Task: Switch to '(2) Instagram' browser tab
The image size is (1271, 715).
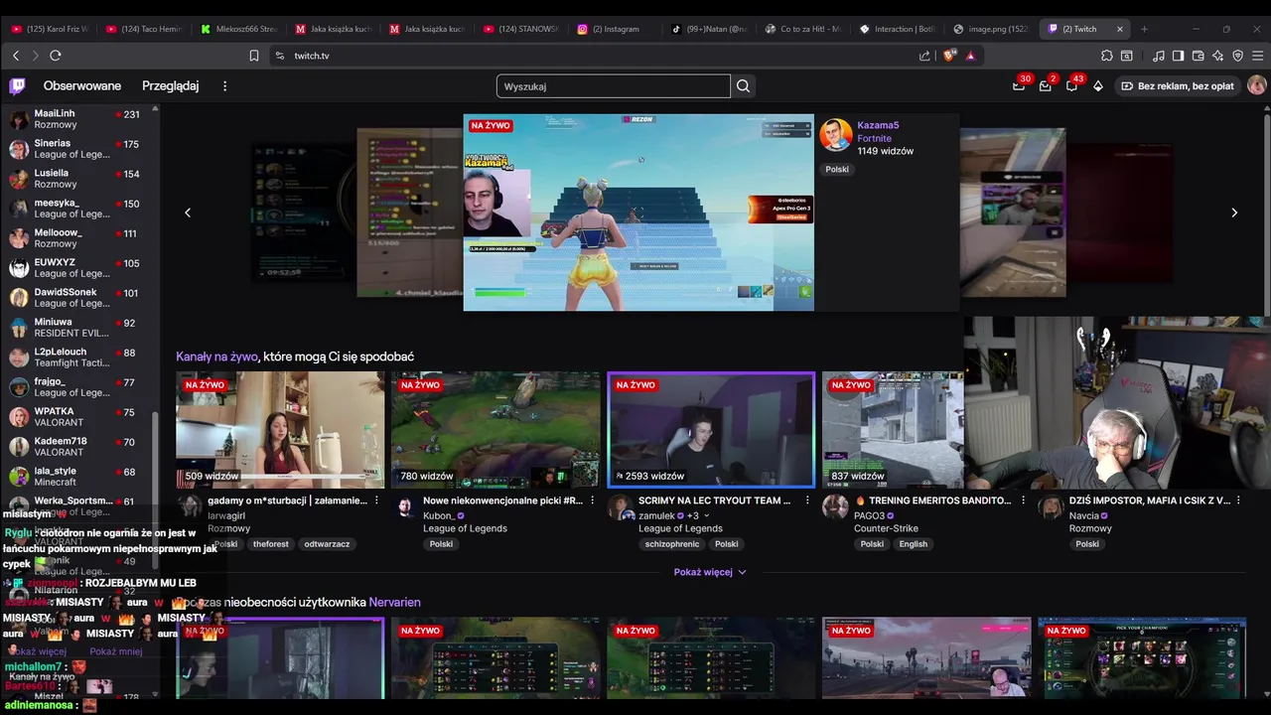Action: [x=616, y=29]
